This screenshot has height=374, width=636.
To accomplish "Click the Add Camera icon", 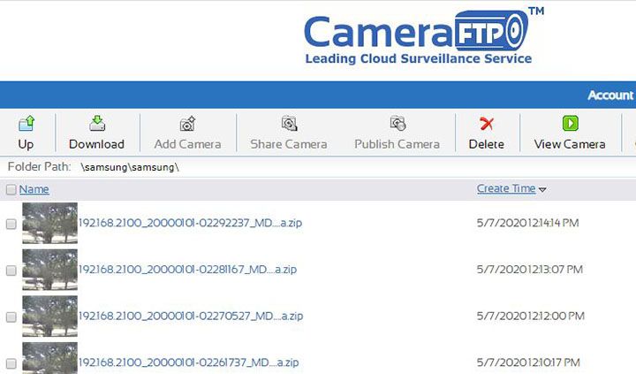I will point(187,125).
